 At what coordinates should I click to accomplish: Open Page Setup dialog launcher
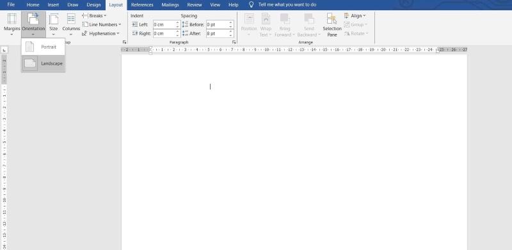click(124, 42)
